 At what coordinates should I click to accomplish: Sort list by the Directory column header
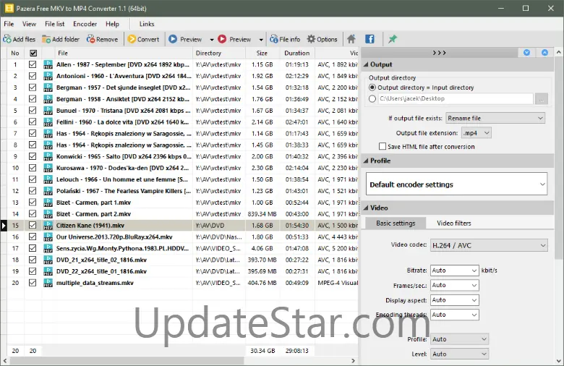click(x=219, y=53)
